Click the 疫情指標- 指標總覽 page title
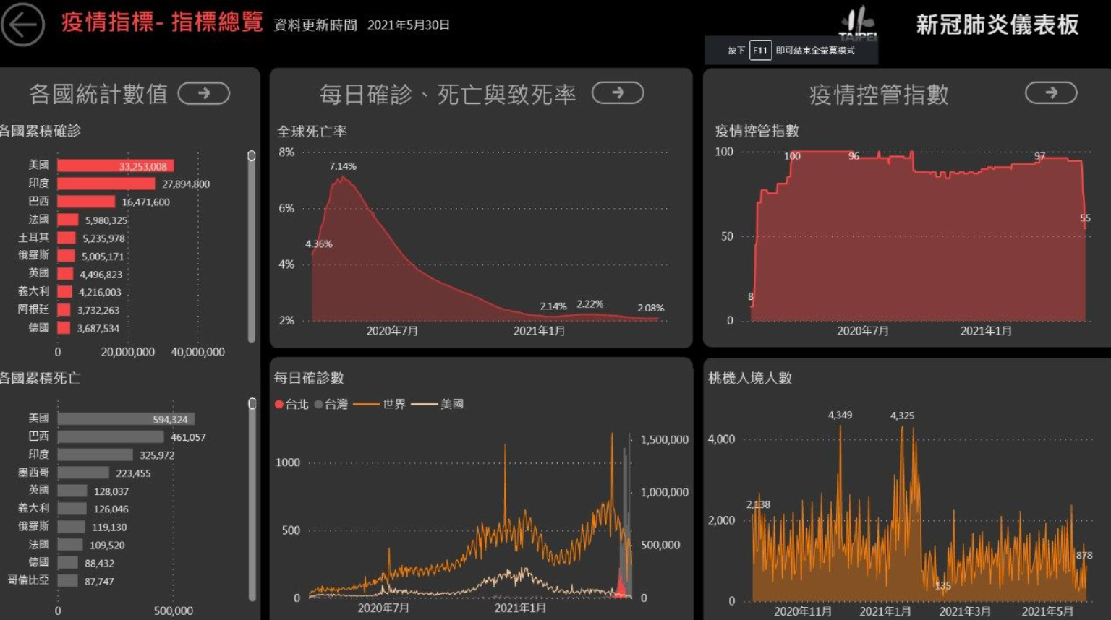The height and width of the screenshot is (620, 1111). [x=162, y=22]
